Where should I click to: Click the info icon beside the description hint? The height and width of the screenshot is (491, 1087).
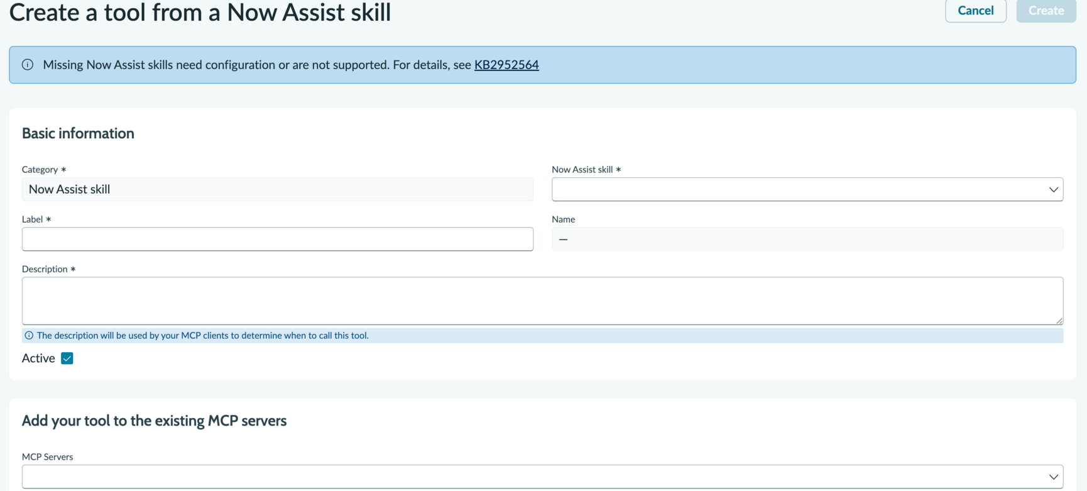click(29, 336)
